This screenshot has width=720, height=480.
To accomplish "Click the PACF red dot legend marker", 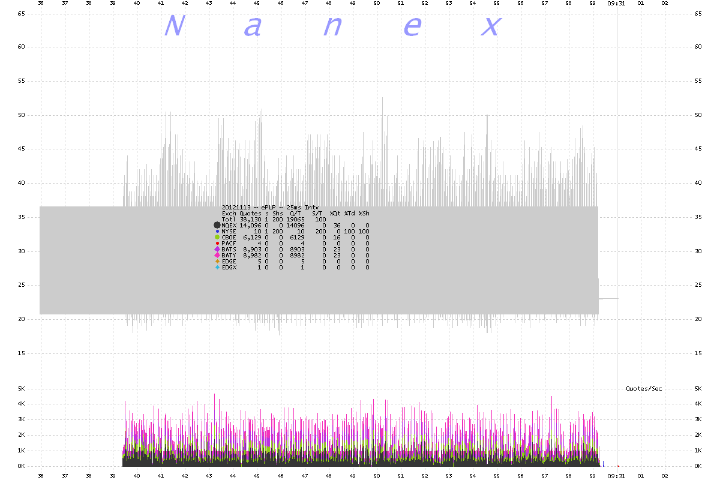I will click(217, 243).
